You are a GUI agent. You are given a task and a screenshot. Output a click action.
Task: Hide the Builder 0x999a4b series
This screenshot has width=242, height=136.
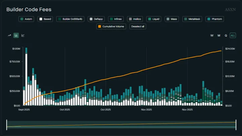pyautogui.click(x=71, y=19)
